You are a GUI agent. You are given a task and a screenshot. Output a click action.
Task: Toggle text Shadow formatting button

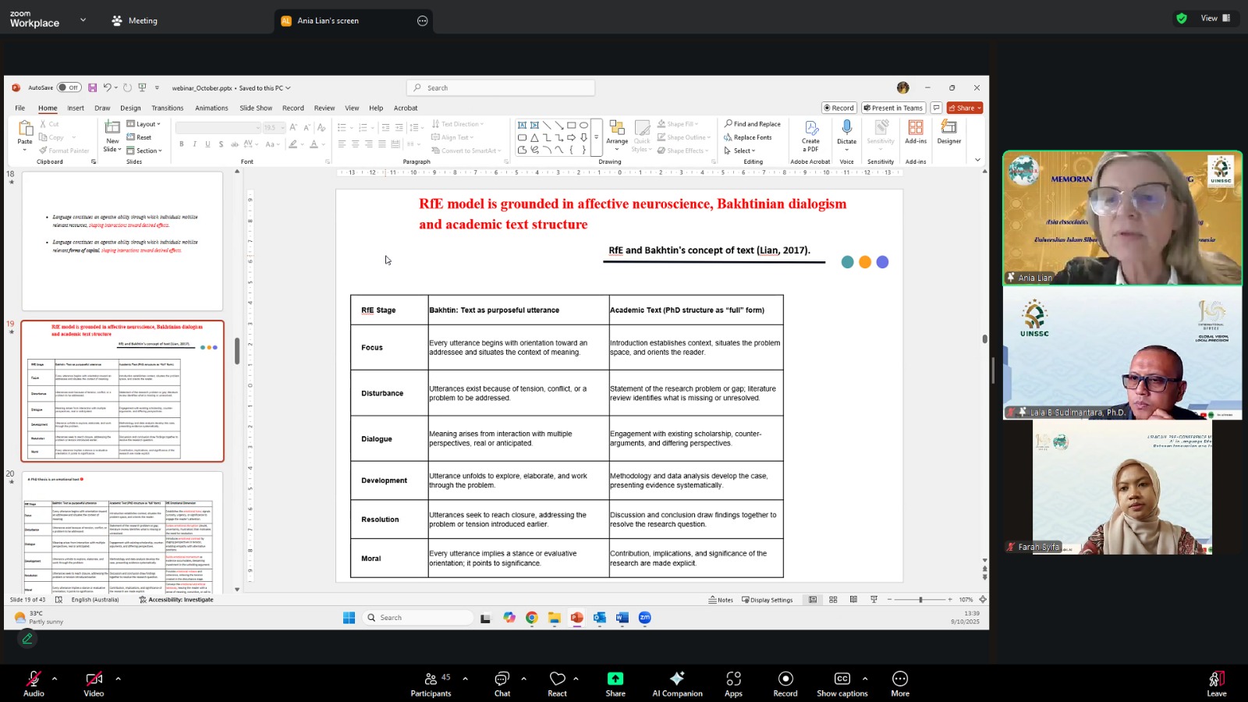221,144
